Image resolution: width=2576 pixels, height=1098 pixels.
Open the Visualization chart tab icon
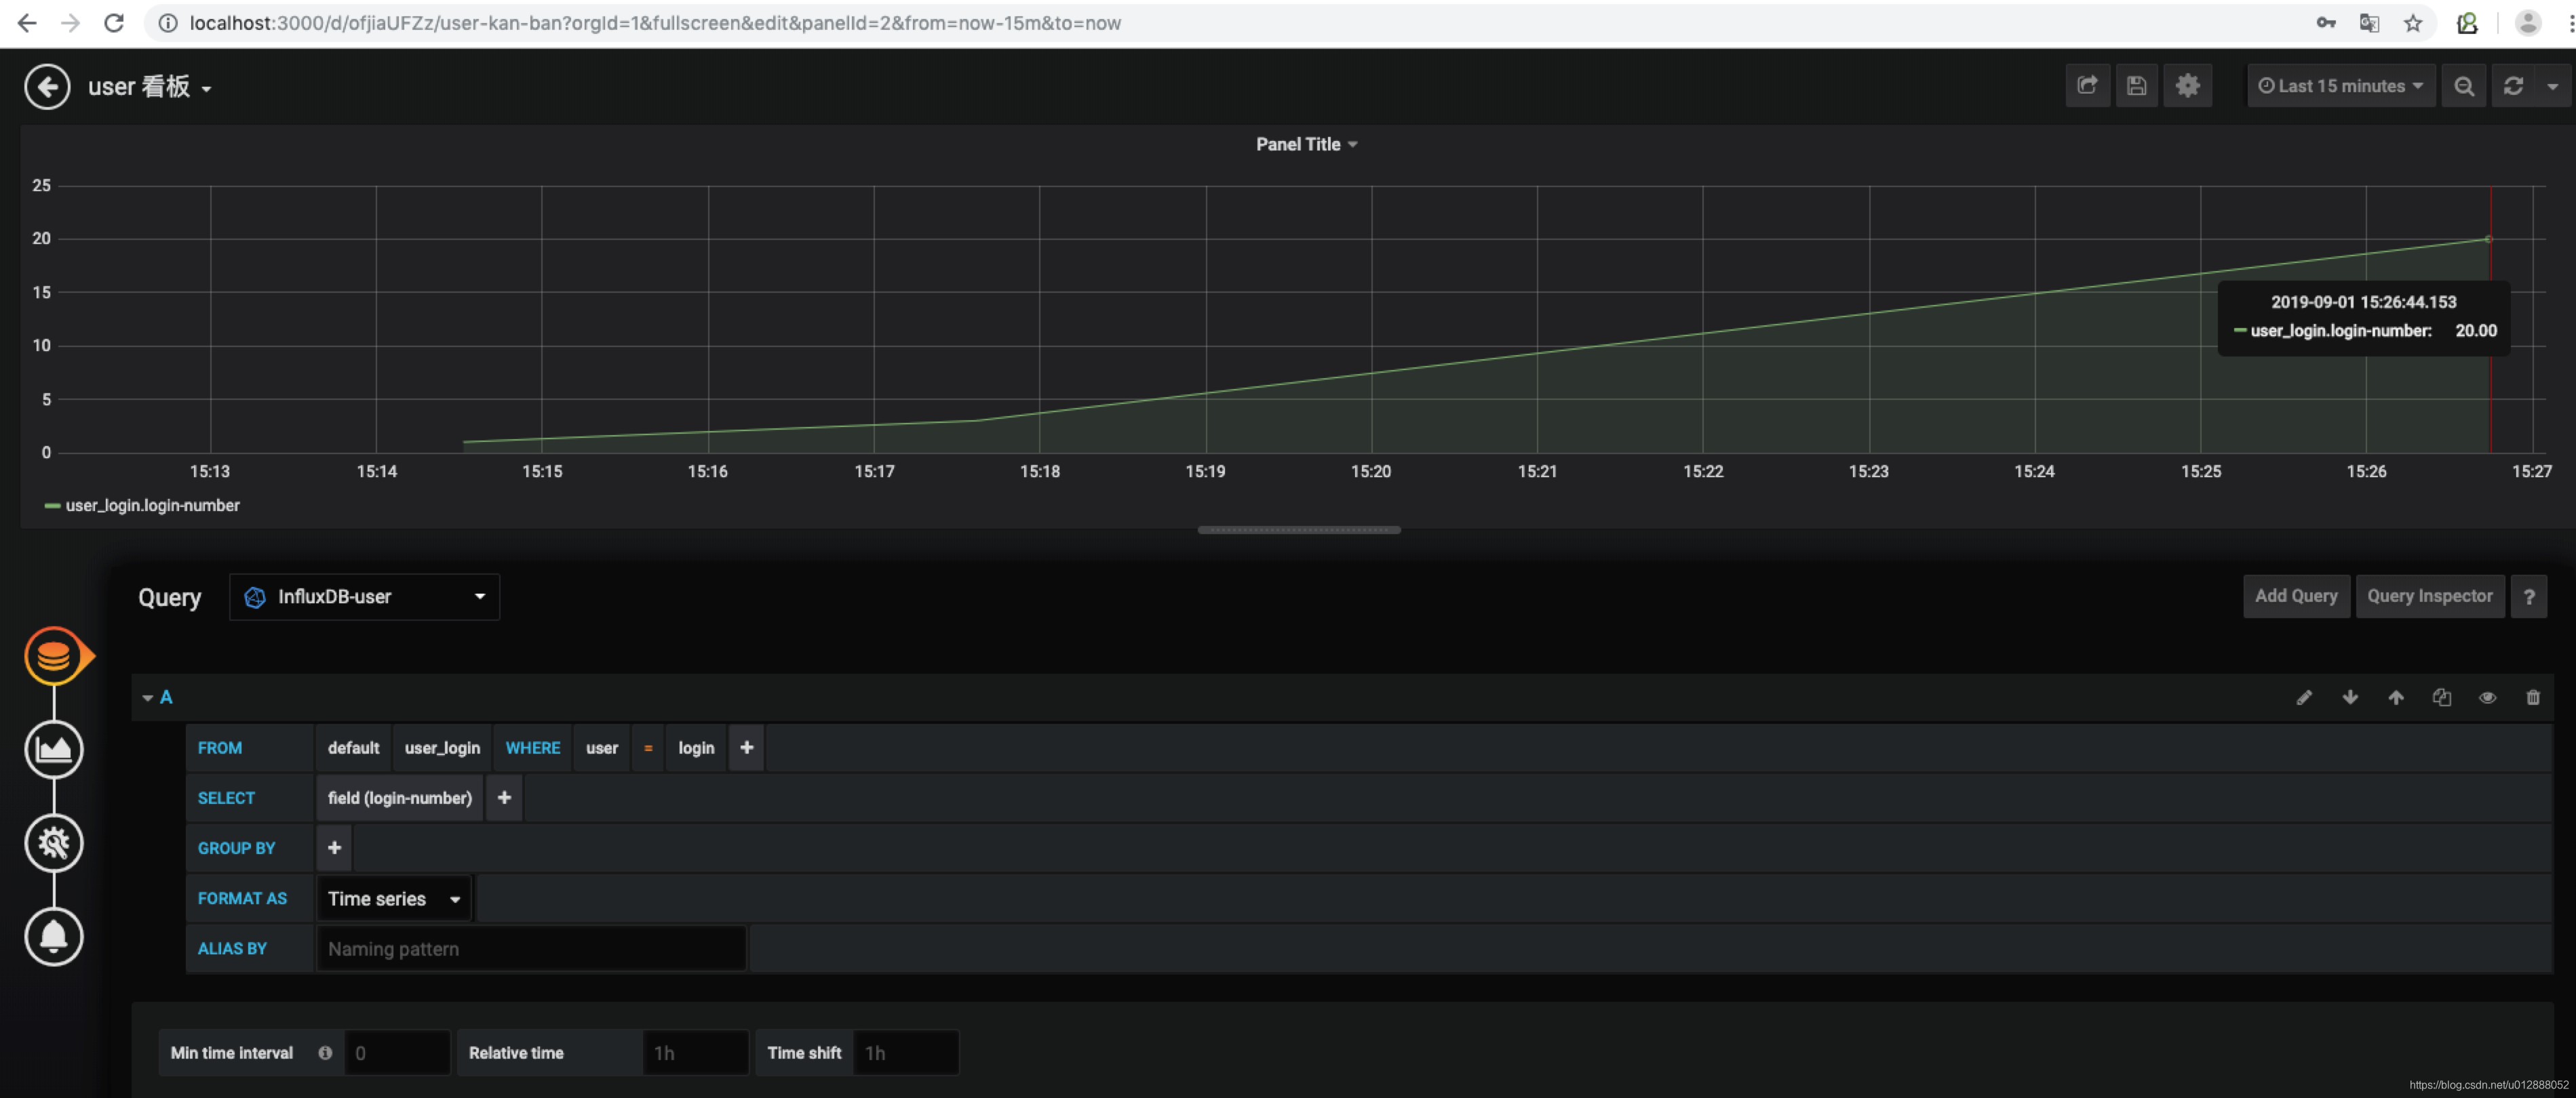(54, 750)
